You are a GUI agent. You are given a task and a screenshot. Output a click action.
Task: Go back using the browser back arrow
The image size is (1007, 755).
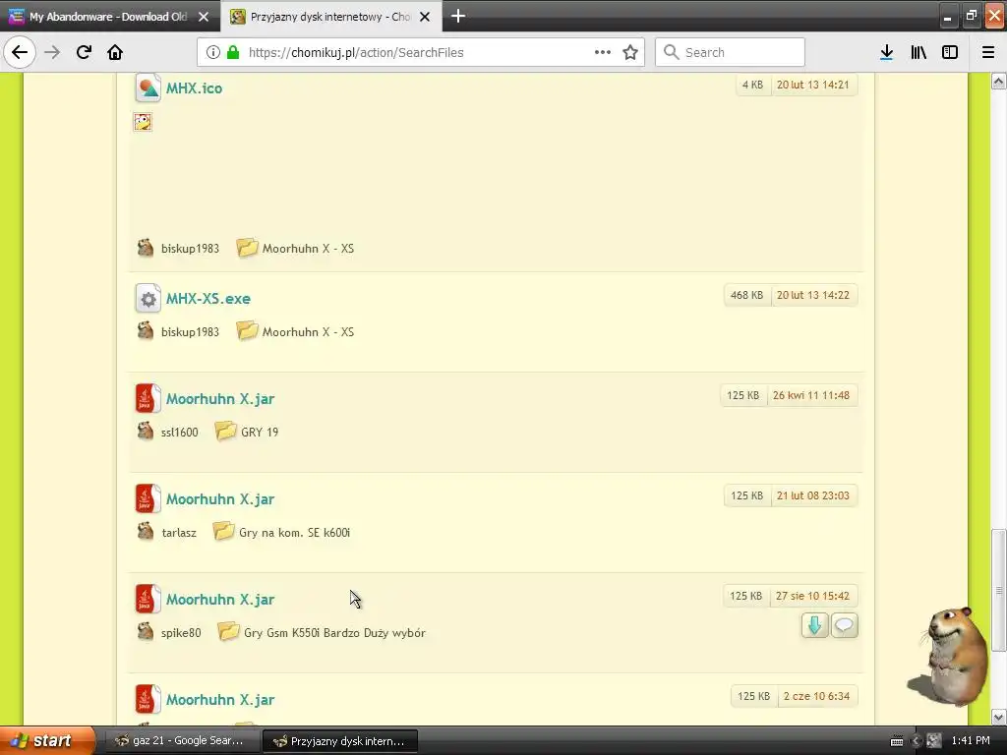[x=20, y=52]
